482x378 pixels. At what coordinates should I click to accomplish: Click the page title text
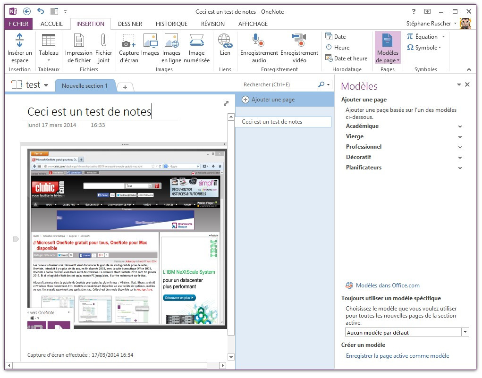[89, 111]
